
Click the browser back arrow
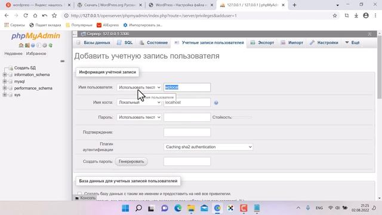[7, 16]
